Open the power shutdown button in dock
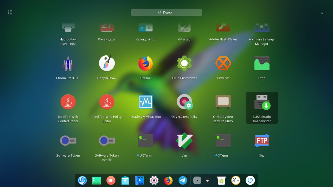Viewport: 333px width, 187px height. [x=250, y=180]
